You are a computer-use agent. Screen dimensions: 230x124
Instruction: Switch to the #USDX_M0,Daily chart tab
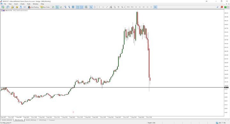(31, 120)
